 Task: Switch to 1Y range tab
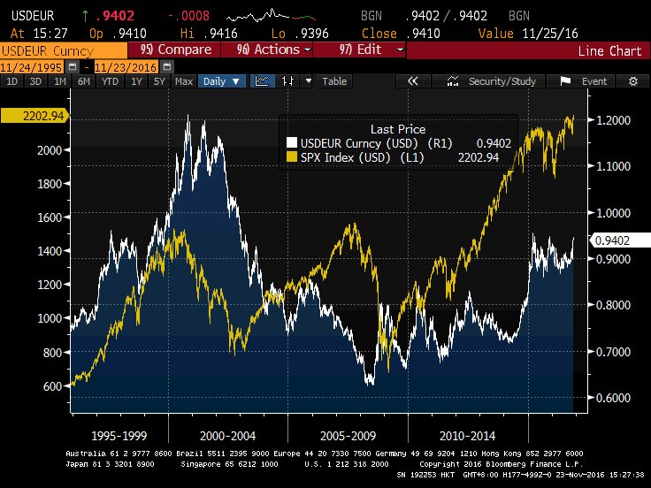tap(136, 81)
